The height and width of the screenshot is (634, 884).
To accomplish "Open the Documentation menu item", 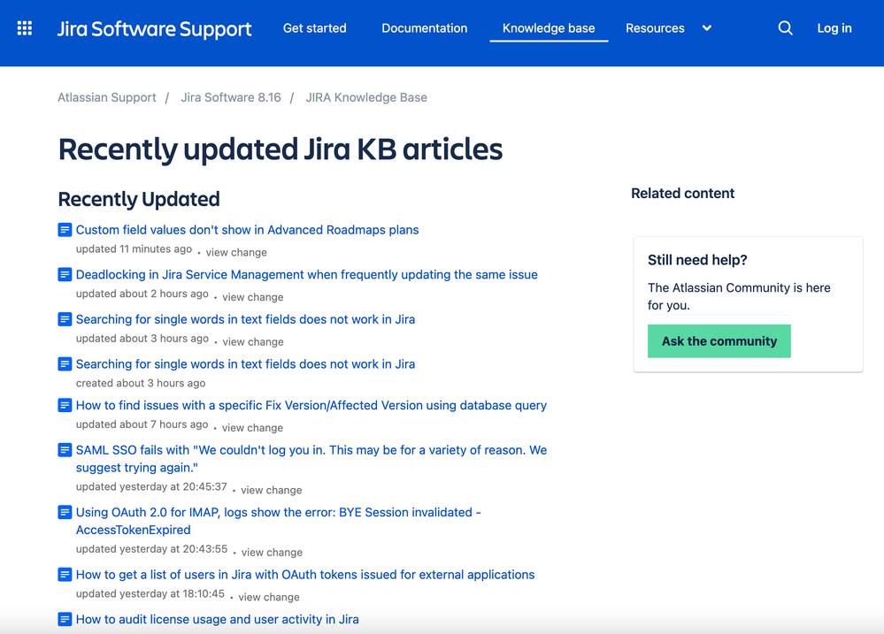I will pyautogui.click(x=425, y=28).
